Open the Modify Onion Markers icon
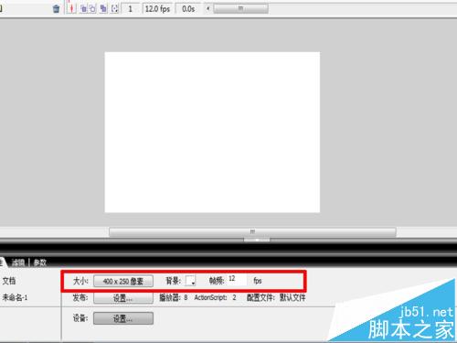The height and width of the screenshot is (343, 457). (114, 8)
